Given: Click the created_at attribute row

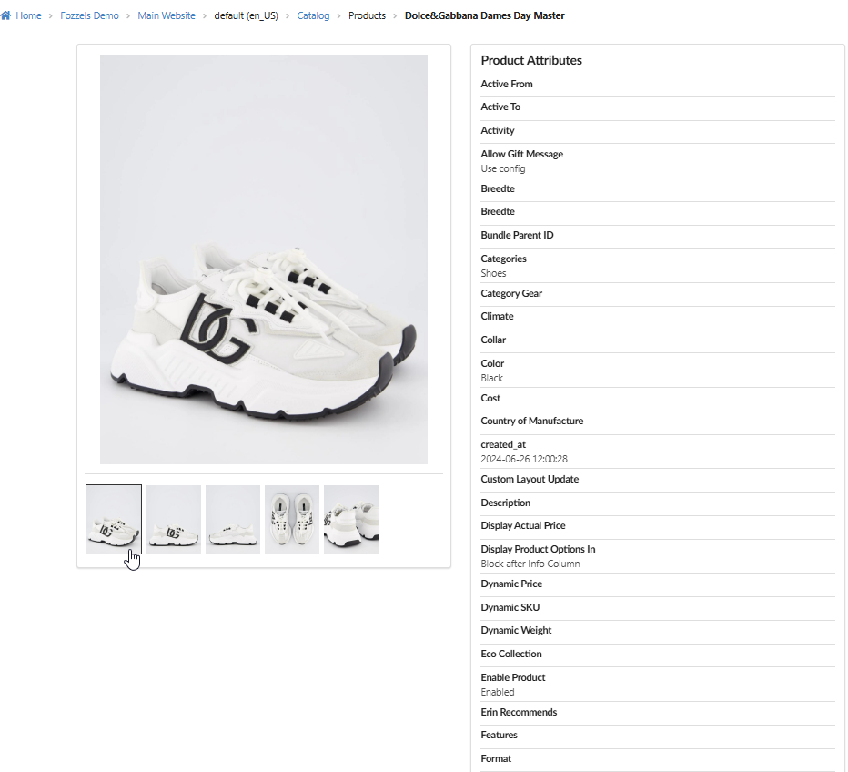Looking at the screenshot, I should tap(658, 452).
